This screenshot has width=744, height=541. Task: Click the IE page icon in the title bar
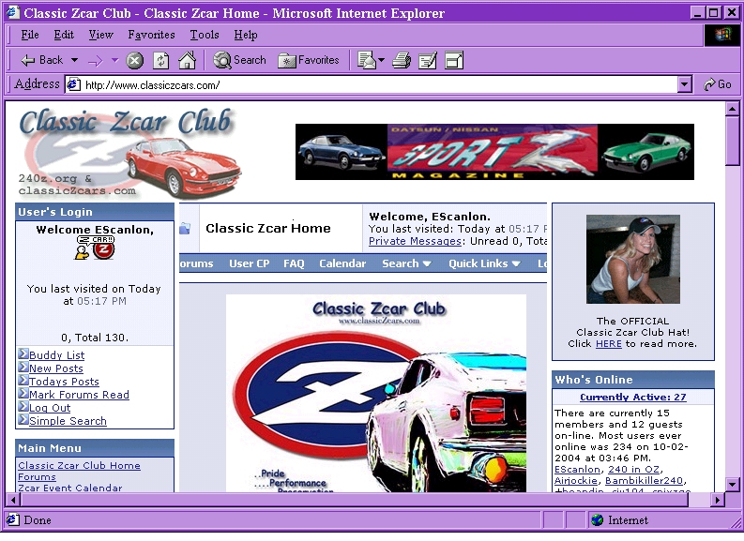tap(12, 12)
